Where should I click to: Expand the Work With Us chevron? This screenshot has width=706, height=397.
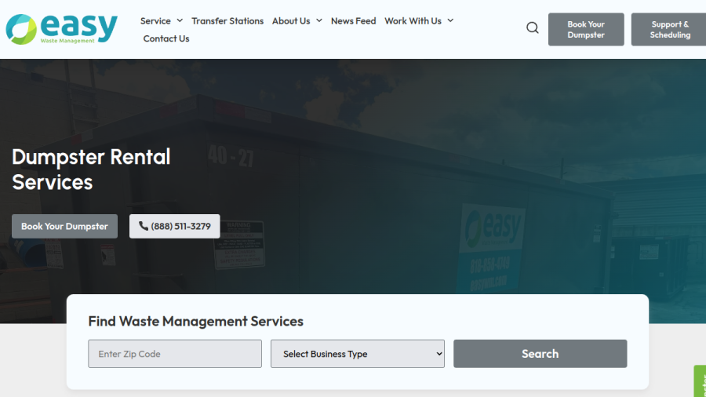coord(450,20)
